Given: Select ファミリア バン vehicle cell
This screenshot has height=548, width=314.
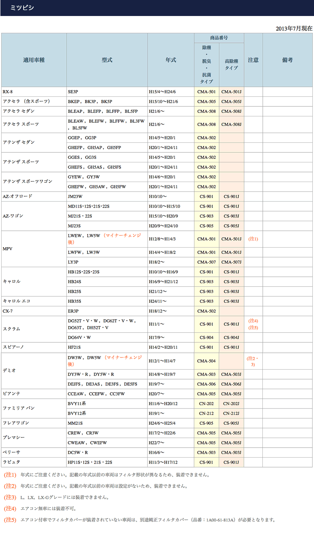Looking at the screenshot, I should [x=34, y=408].
